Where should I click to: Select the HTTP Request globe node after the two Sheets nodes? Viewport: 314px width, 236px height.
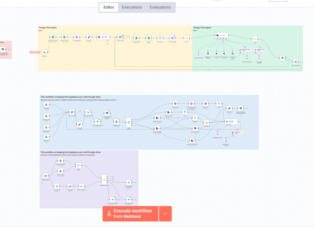pyautogui.click(x=77, y=37)
